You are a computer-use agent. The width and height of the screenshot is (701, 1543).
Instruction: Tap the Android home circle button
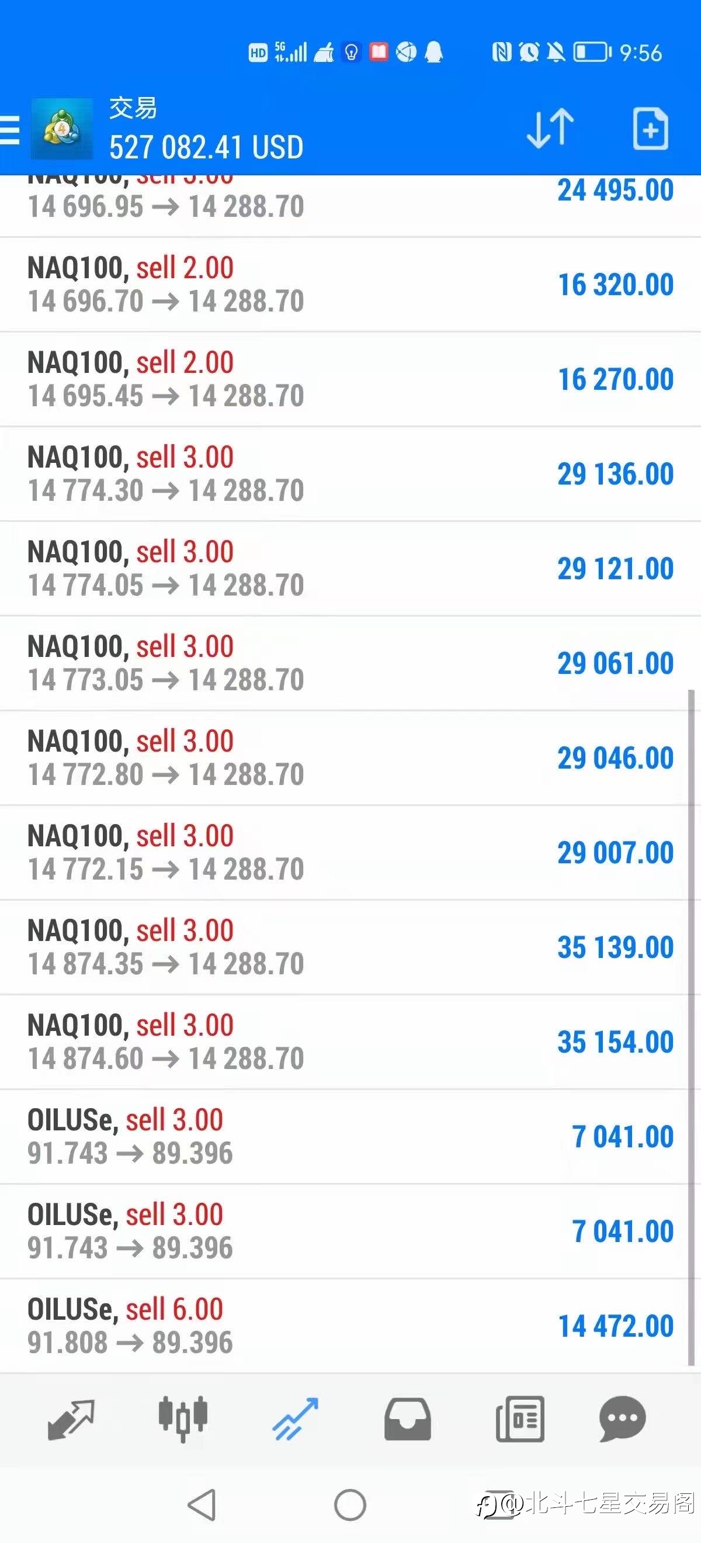click(350, 1504)
